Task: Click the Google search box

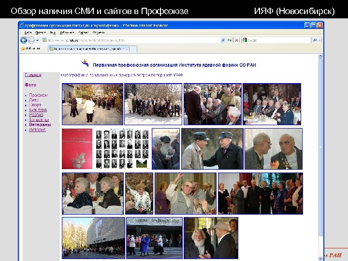Action: tap(276, 40)
